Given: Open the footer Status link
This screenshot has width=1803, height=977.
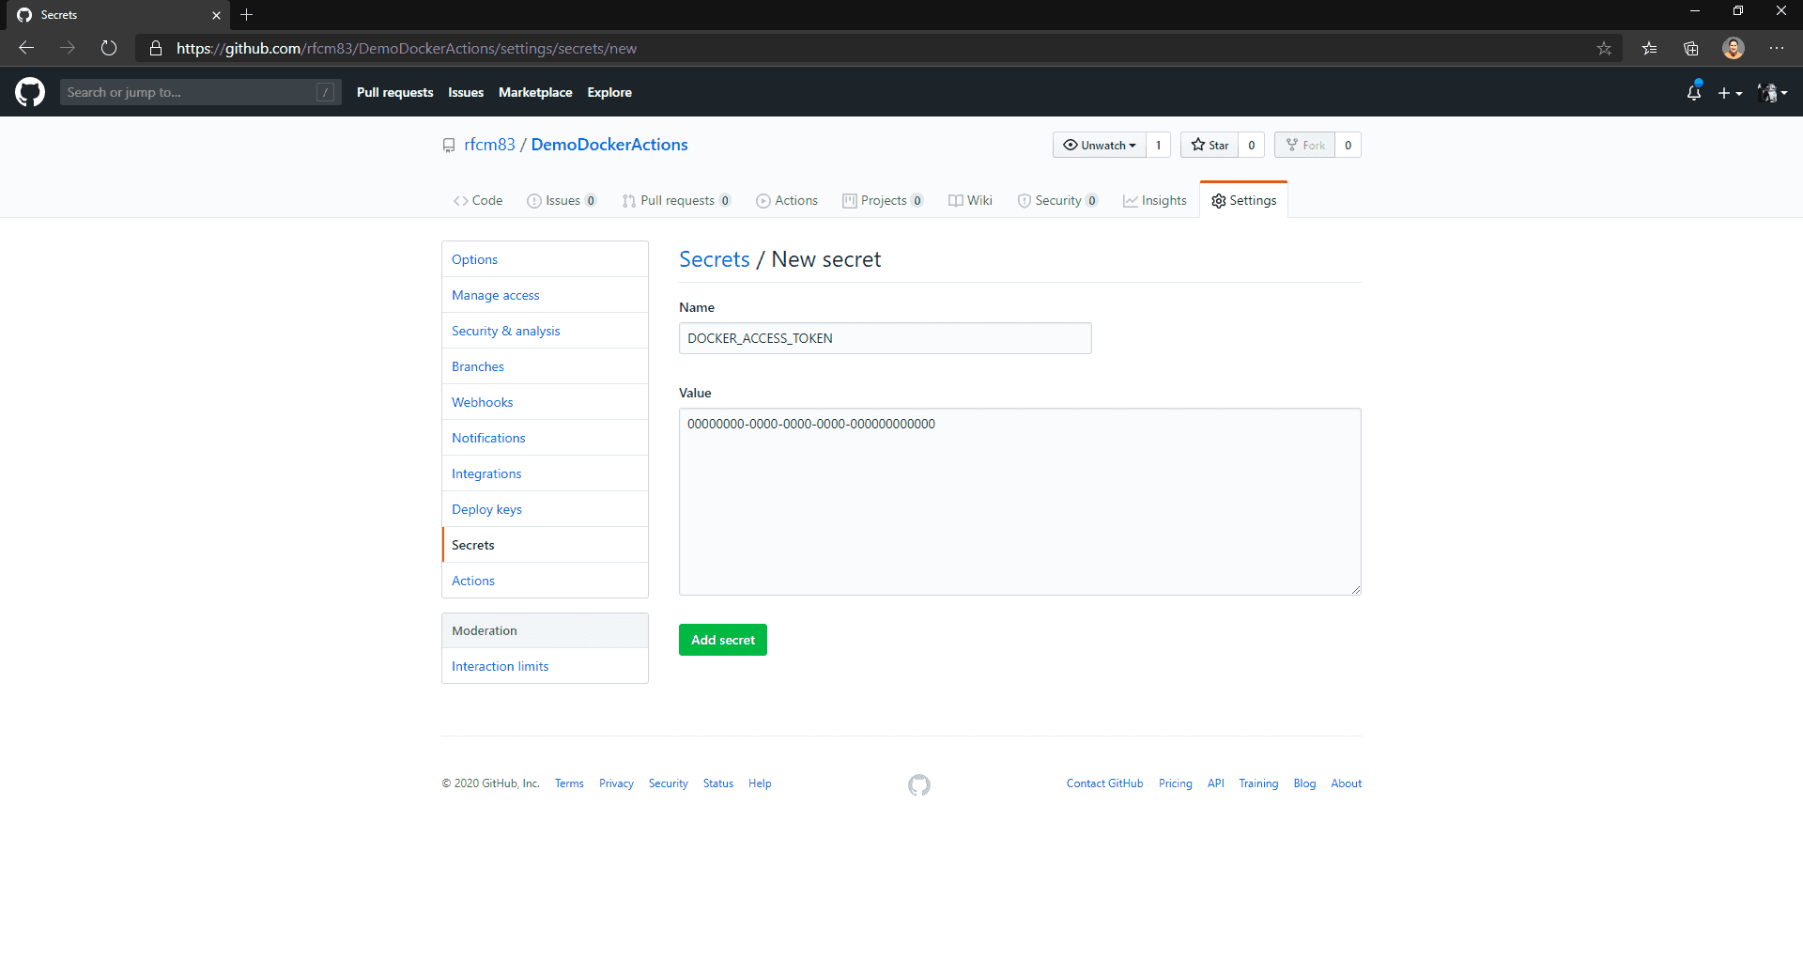Looking at the screenshot, I should point(718,783).
